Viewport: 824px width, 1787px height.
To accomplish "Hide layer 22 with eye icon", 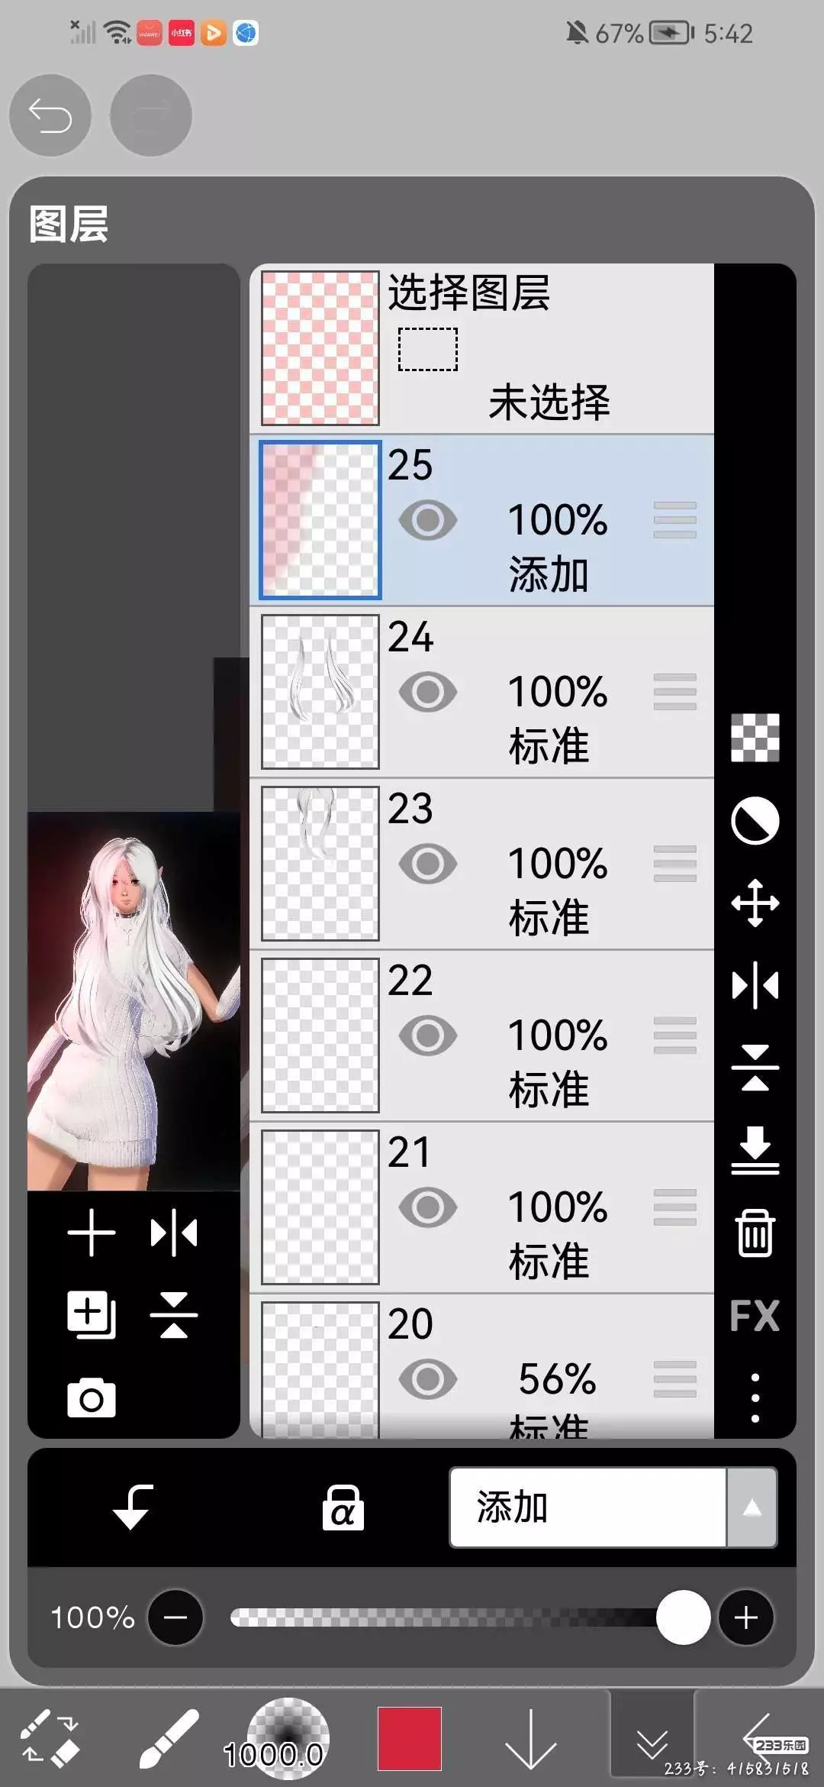I will click(428, 1036).
